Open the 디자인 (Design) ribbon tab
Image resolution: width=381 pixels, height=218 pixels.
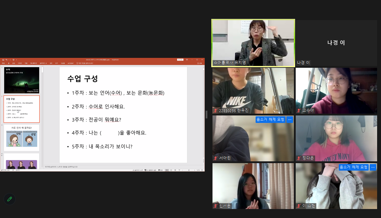[20, 63]
